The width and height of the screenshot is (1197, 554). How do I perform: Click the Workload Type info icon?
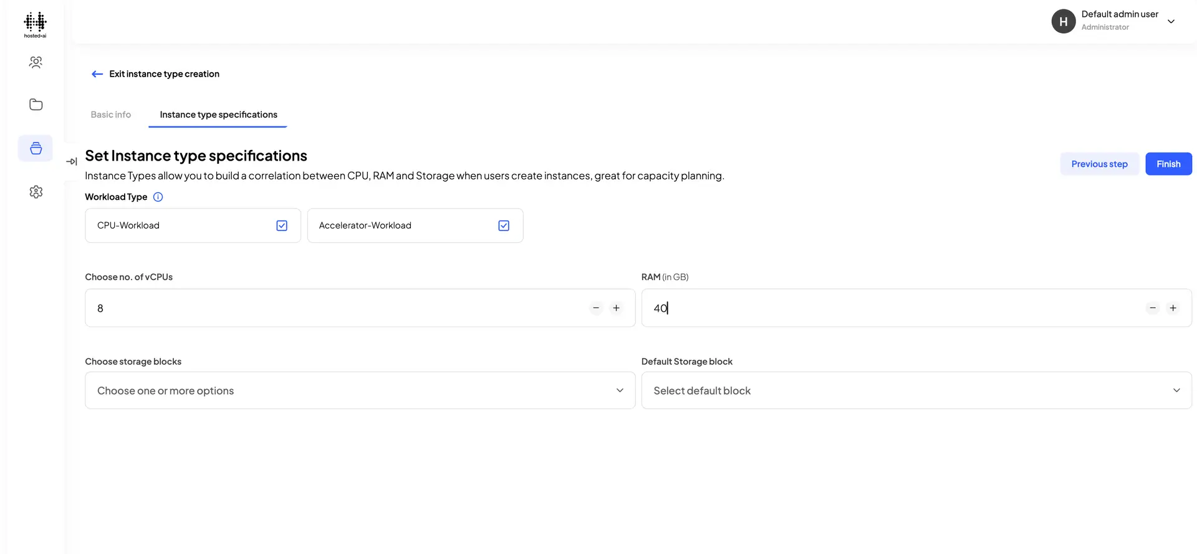[x=158, y=197]
